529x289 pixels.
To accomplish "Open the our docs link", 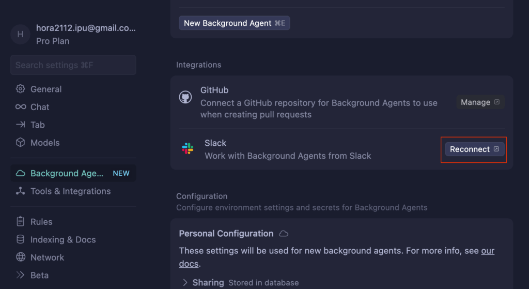I will point(337,257).
